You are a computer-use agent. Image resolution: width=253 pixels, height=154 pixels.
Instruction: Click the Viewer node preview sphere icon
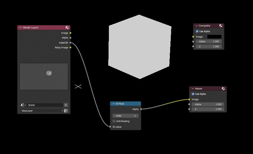tap(223, 89)
